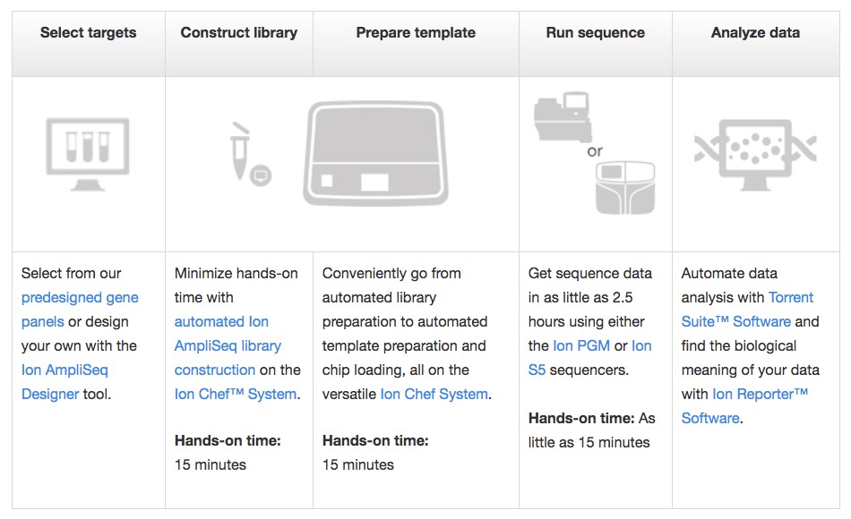This screenshot has height=519, width=851.
Task: Click the monitor with test tubes icon
Action: (x=88, y=151)
